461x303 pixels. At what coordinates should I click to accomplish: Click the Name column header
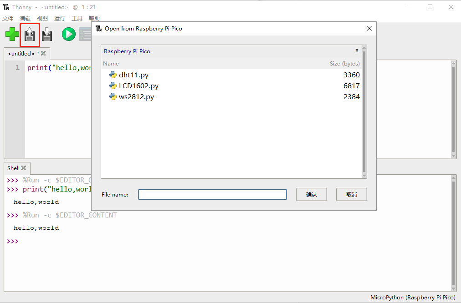point(111,63)
